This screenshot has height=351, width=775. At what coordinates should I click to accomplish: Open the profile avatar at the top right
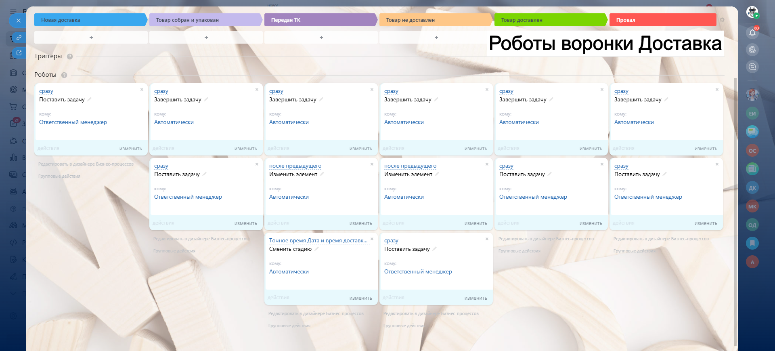point(752,12)
